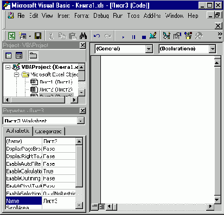Click the Break pause icon

click(x=133, y=37)
